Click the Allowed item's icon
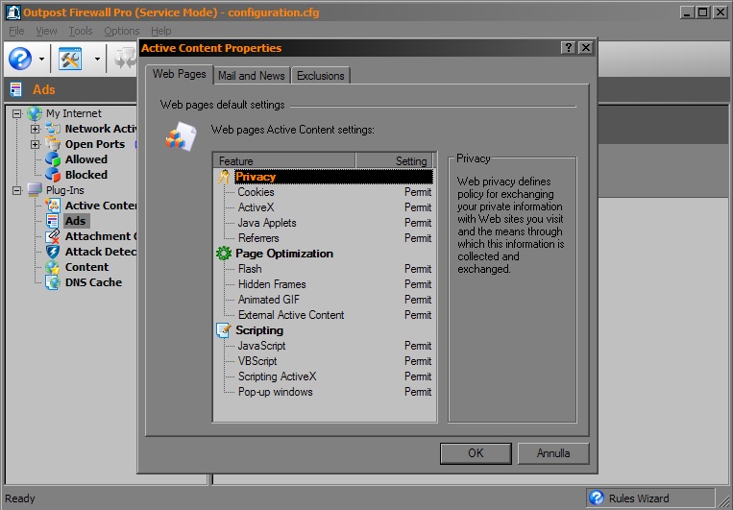733x510 pixels. (53, 159)
